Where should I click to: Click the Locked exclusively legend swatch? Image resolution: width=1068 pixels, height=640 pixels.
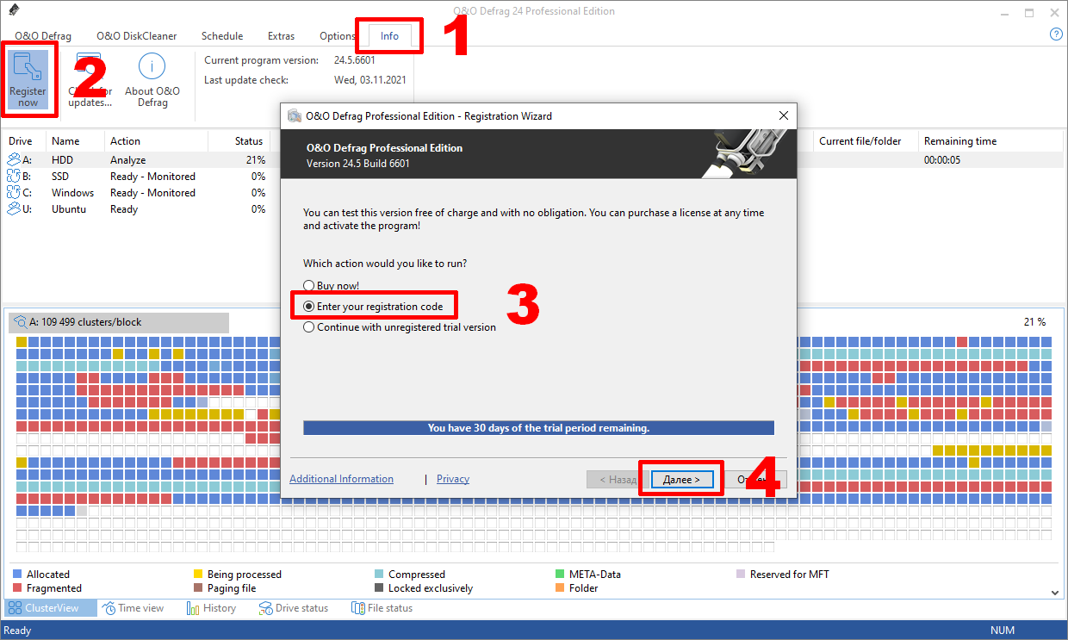379,588
